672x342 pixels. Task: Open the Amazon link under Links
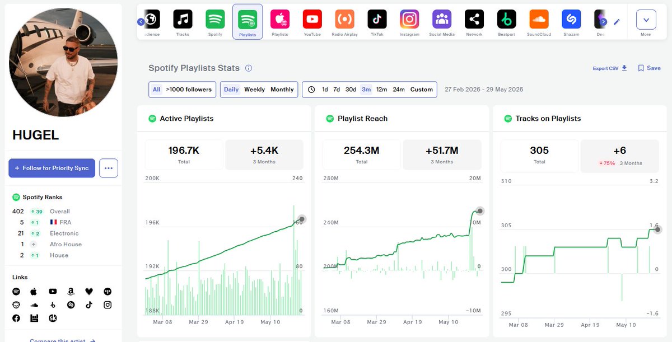click(x=71, y=292)
